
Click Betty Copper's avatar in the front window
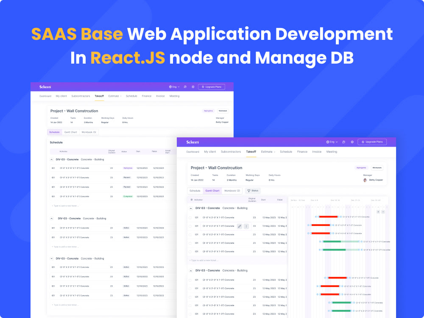[365, 180]
